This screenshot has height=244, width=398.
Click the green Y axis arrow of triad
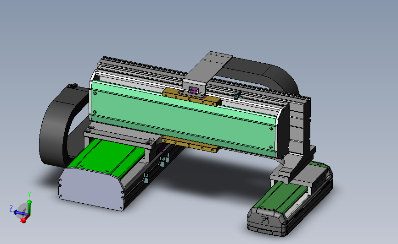[x=29, y=206]
